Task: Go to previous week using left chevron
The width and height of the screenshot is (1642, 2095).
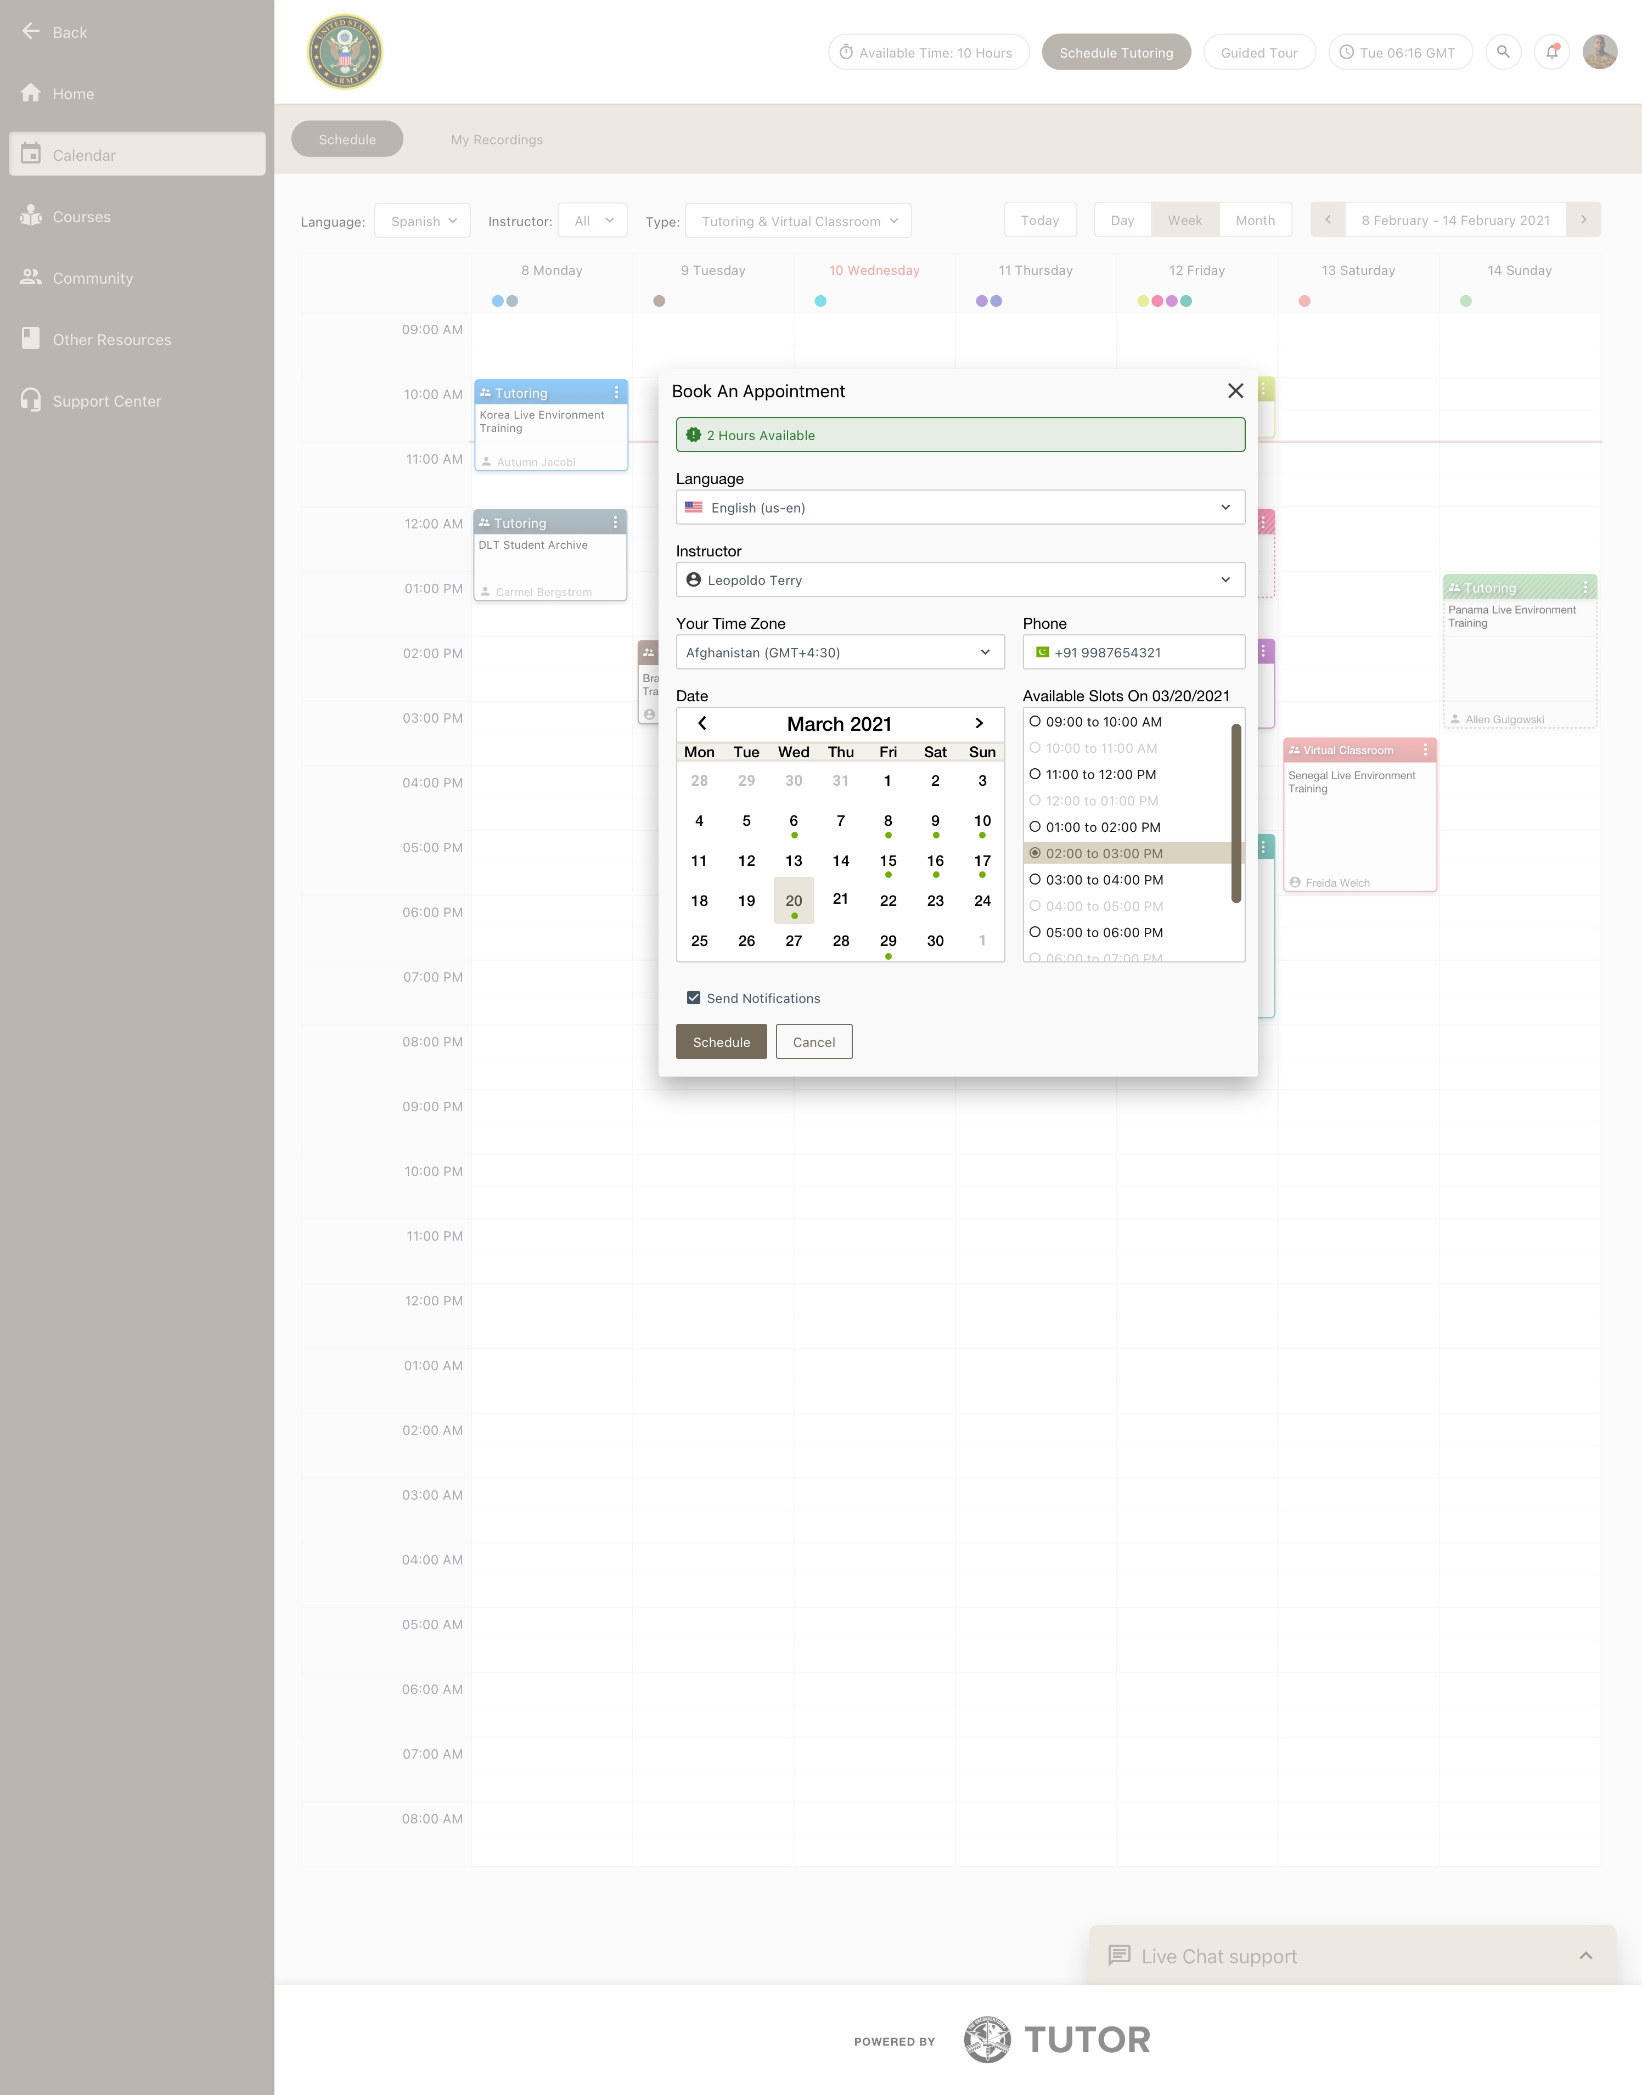Action: click(1328, 220)
